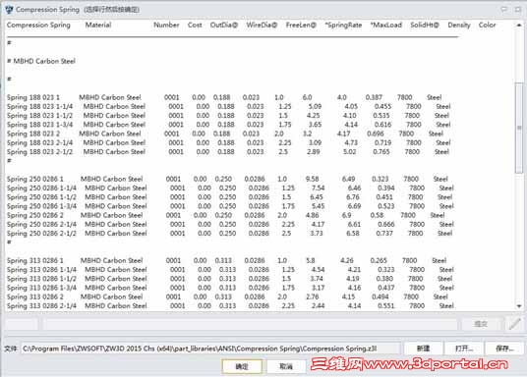This screenshot has height=377, width=527.
Task: Click the 0.387 value in row Spring 188 023 1
Action: point(374,97)
